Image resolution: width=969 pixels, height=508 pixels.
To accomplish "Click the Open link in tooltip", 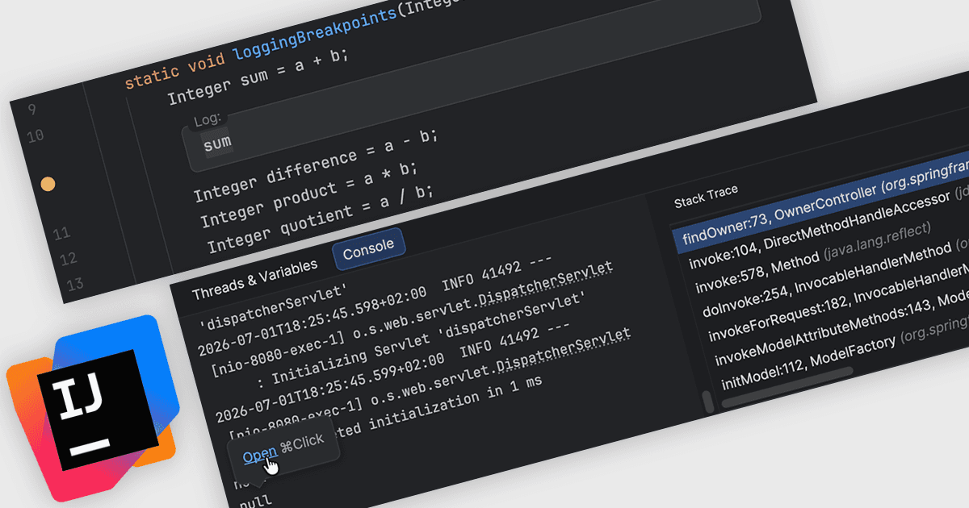I will point(260,455).
